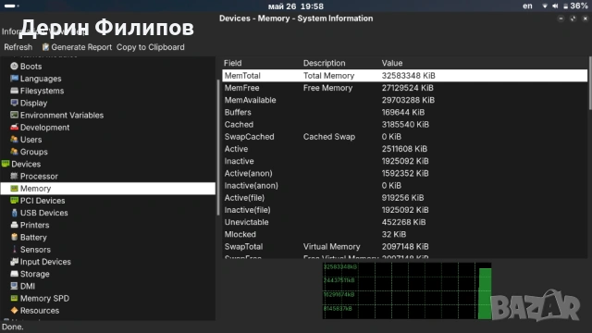Select the Battery icon
The height and width of the screenshot is (333, 592).
15,237
